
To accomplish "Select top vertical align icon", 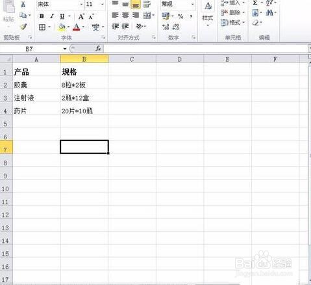I will click(x=115, y=4).
